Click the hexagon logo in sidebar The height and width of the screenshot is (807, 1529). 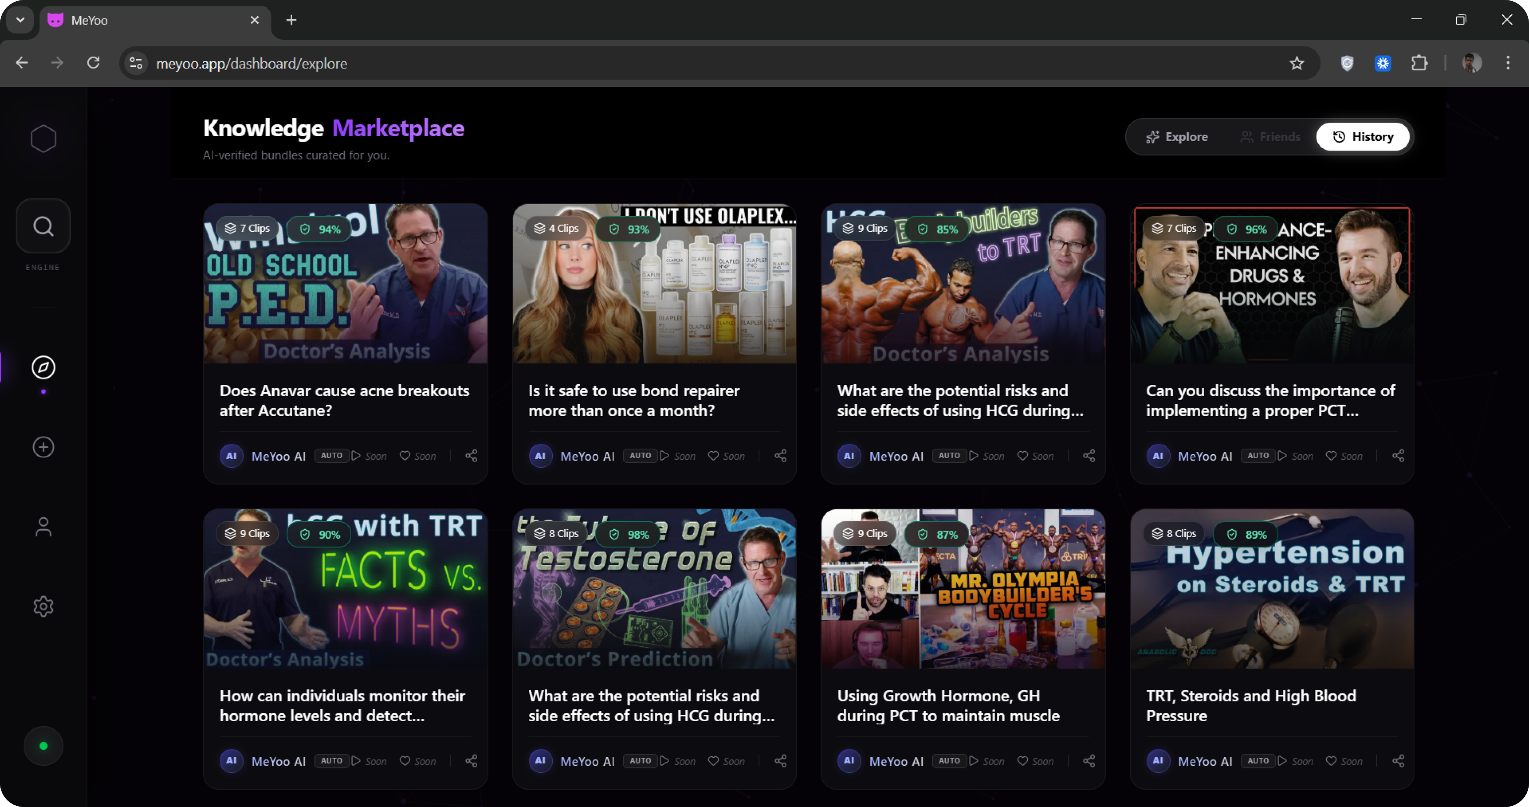pyautogui.click(x=43, y=139)
